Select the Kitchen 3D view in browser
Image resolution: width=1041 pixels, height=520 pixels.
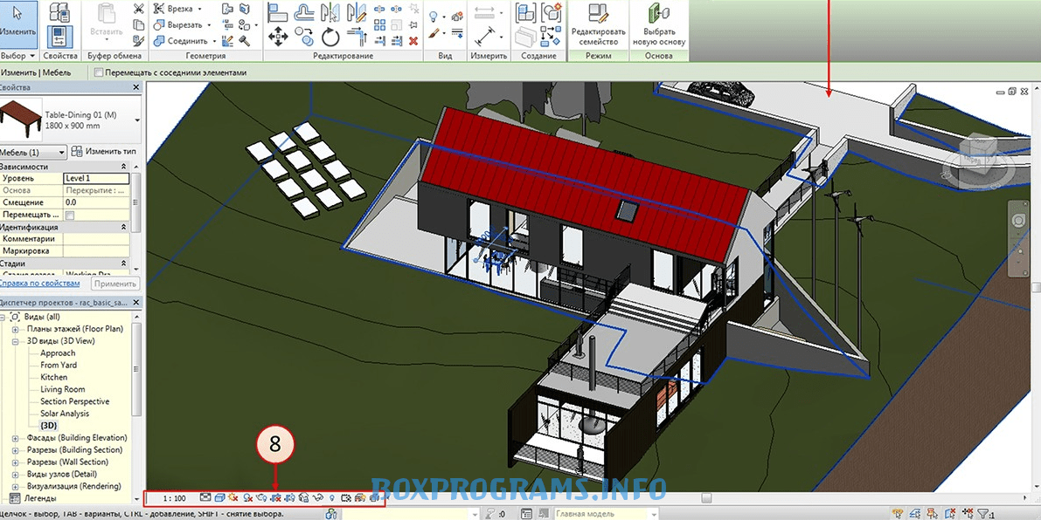[x=53, y=378]
